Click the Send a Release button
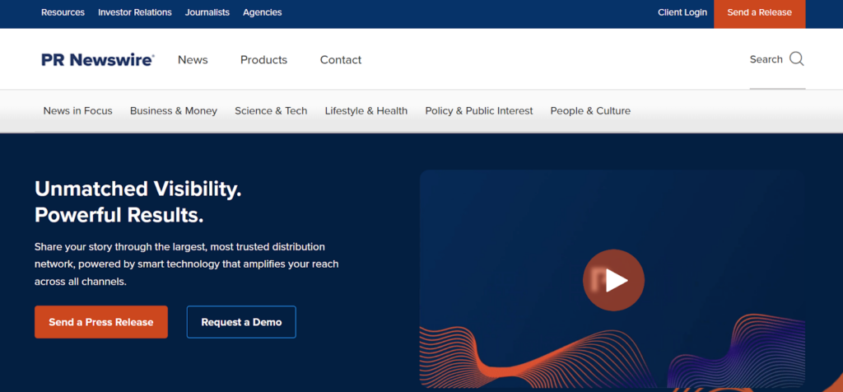Image resolution: width=843 pixels, height=392 pixels. (759, 13)
